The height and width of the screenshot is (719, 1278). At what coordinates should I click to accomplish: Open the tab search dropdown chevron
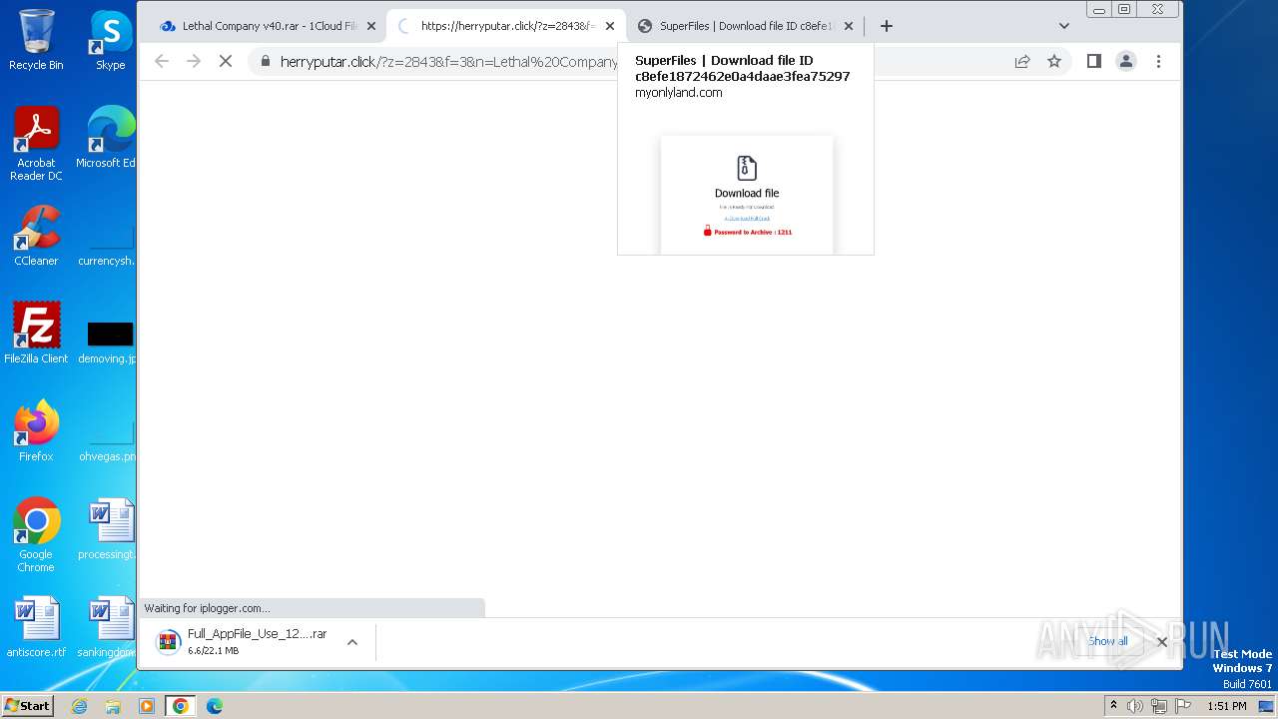coord(1064,26)
